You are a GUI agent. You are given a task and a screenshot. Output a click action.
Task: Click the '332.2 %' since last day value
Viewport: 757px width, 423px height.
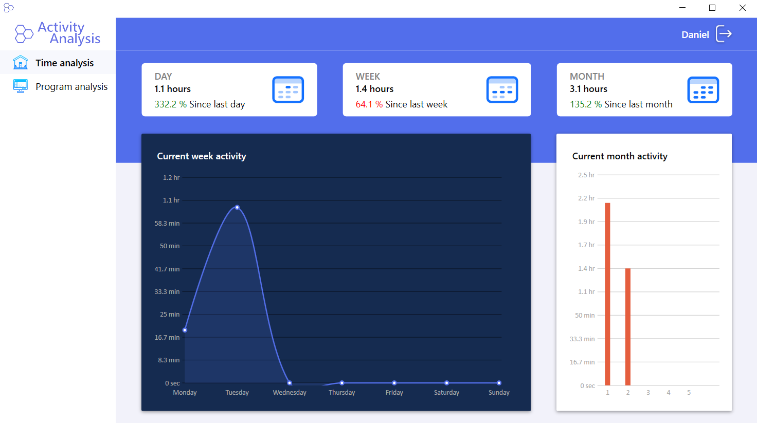(x=171, y=104)
